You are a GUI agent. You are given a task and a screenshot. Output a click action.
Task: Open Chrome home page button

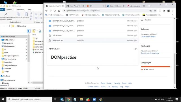pyautogui.click(x=59, y=11)
